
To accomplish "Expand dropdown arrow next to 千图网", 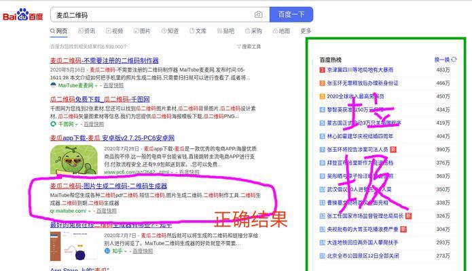I will tap(77, 124).
